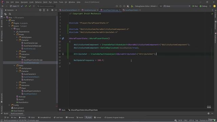Open the TODO tool window
The width and height of the screenshot is (217, 122).
click(x=32, y=118)
